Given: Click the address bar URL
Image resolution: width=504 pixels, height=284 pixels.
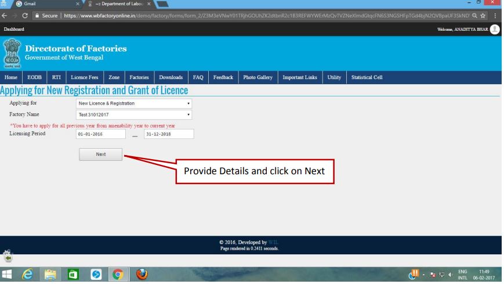Looking at the screenshot, I should pyautogui.click(x=266, y=16).
